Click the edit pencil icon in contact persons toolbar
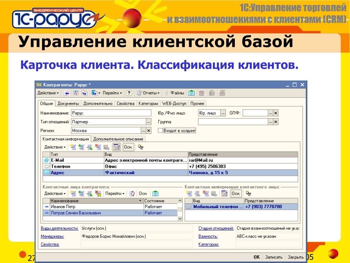The image size is (350, 263). click(x=90, y=194)
